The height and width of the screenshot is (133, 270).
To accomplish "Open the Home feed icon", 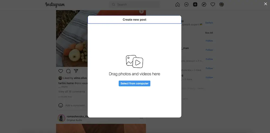I will click(x=177, y=5).
